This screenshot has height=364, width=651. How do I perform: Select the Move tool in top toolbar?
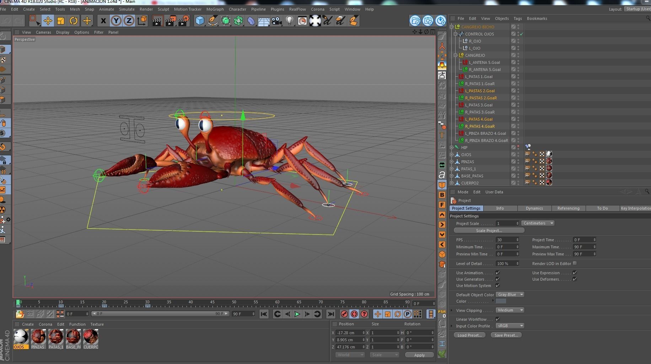48,21
